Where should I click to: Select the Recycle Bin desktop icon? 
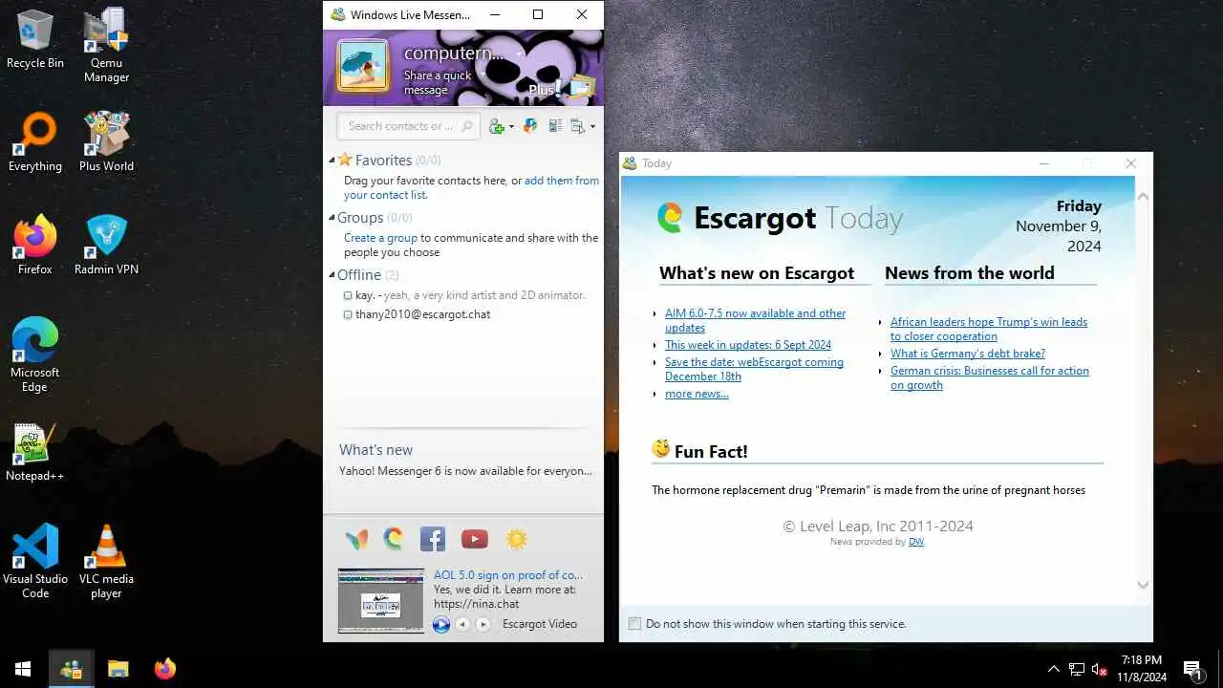point(35,40)
